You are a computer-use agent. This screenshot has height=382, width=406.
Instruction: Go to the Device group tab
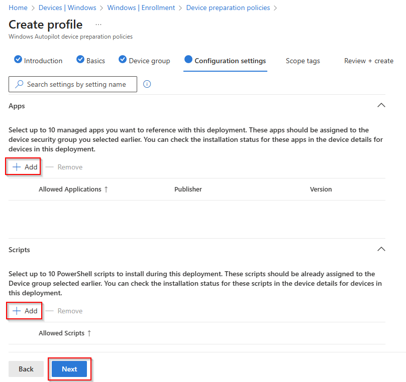point(145,61)
